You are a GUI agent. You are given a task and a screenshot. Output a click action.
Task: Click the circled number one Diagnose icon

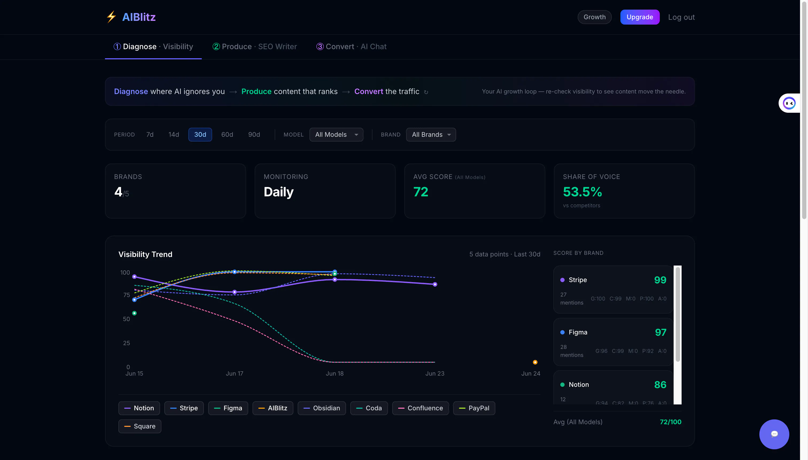(x=117, y=46)
